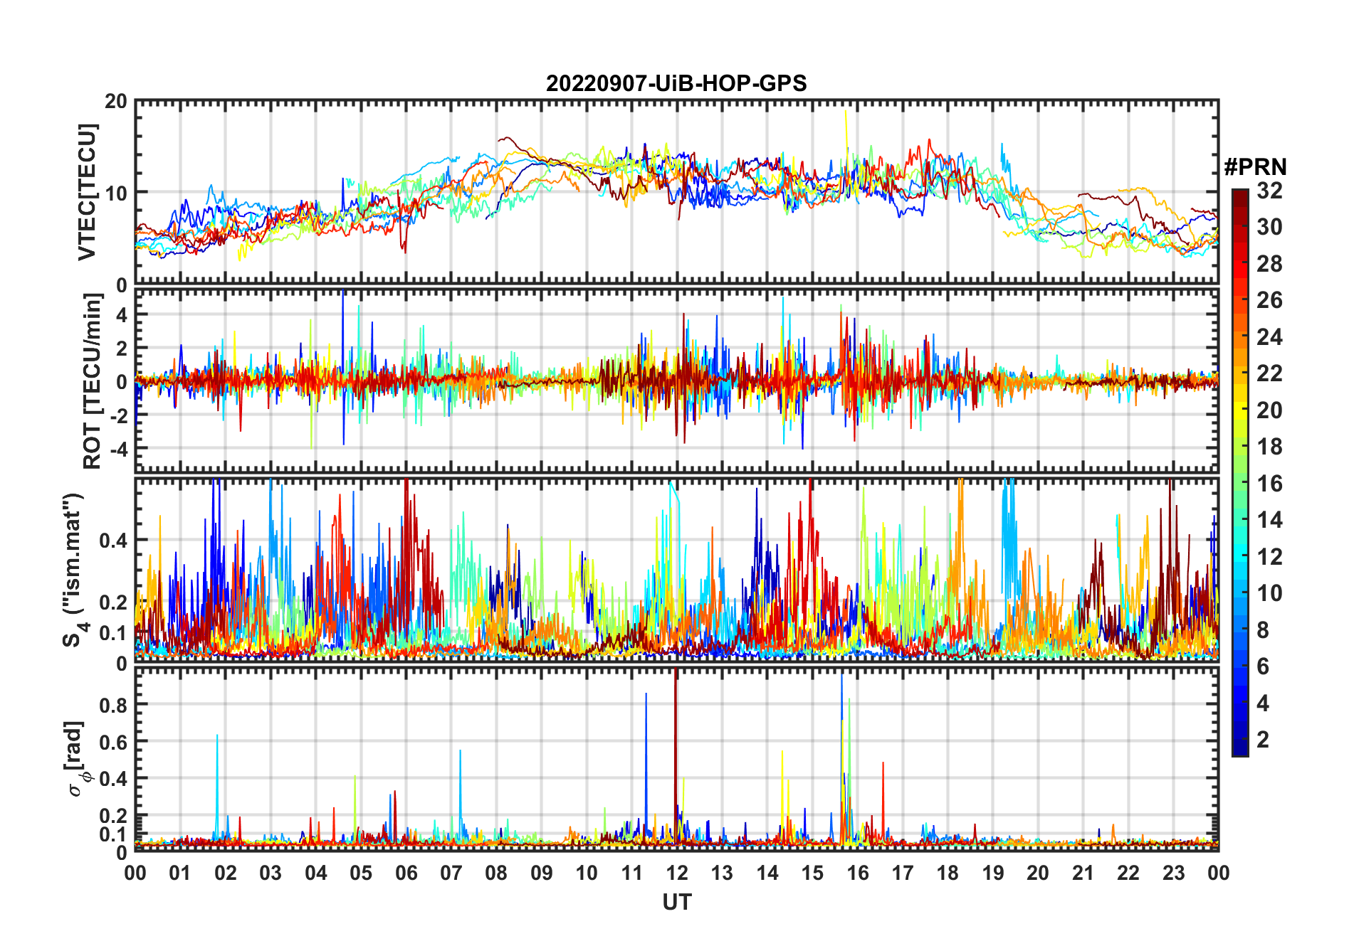This screenshot has width=1354, height=946.
Task: Click PRN colorbar tick label 2
Action: click(x=1264, y=740)
